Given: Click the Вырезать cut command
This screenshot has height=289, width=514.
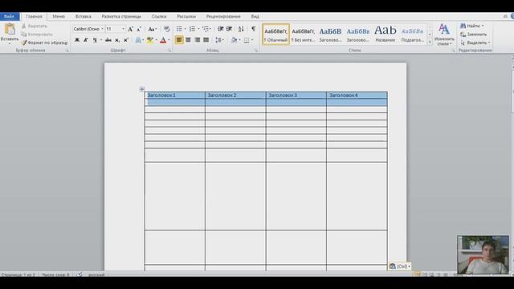Looking at the screenshot, I should pyautogui.click(x=35, y=26).
